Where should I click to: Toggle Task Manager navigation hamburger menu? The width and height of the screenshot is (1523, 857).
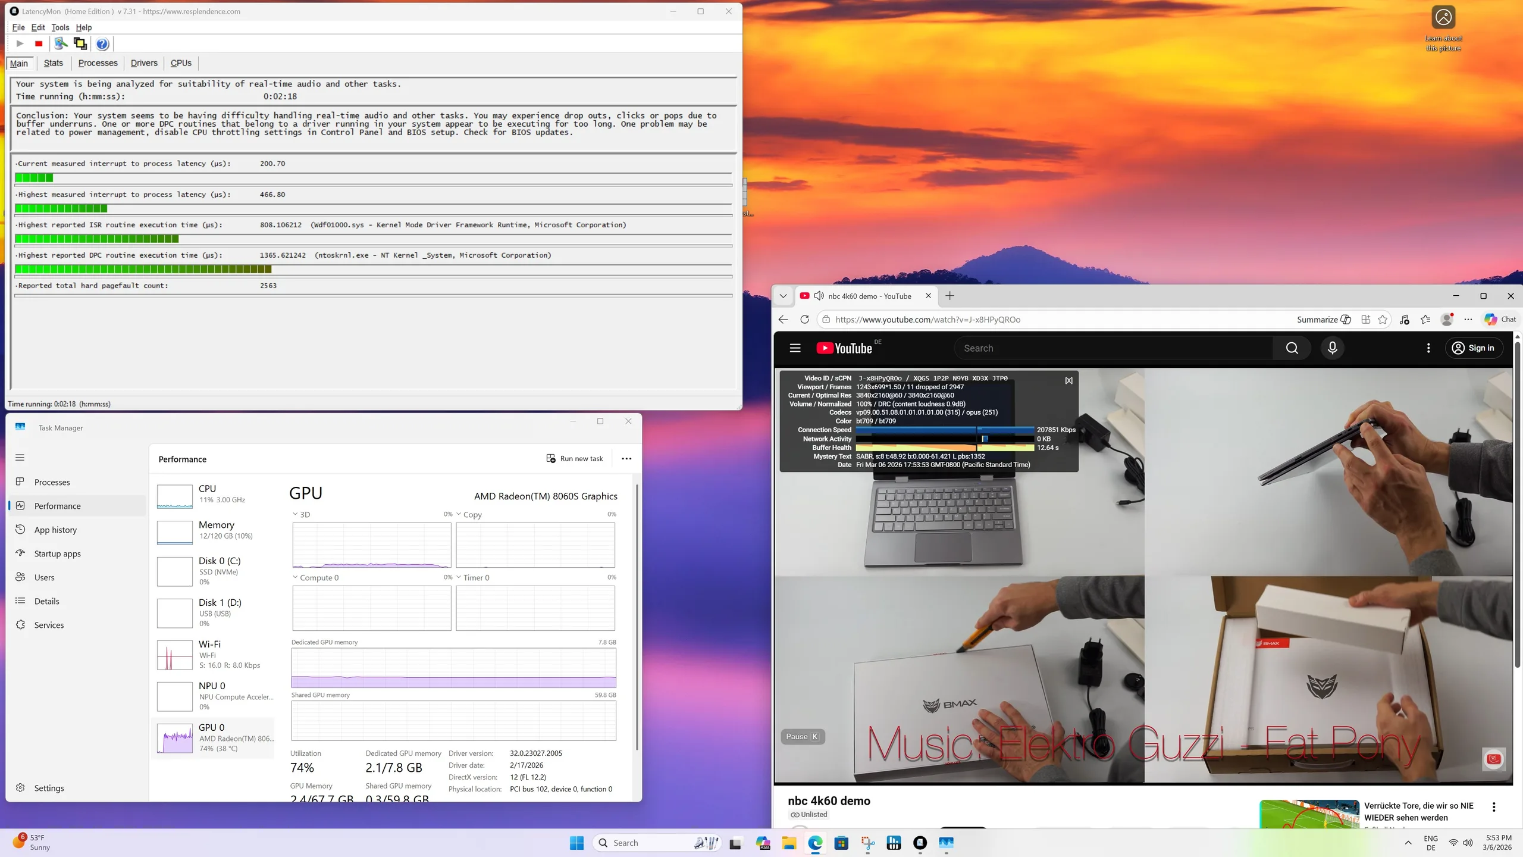click(x=20, y=458)
